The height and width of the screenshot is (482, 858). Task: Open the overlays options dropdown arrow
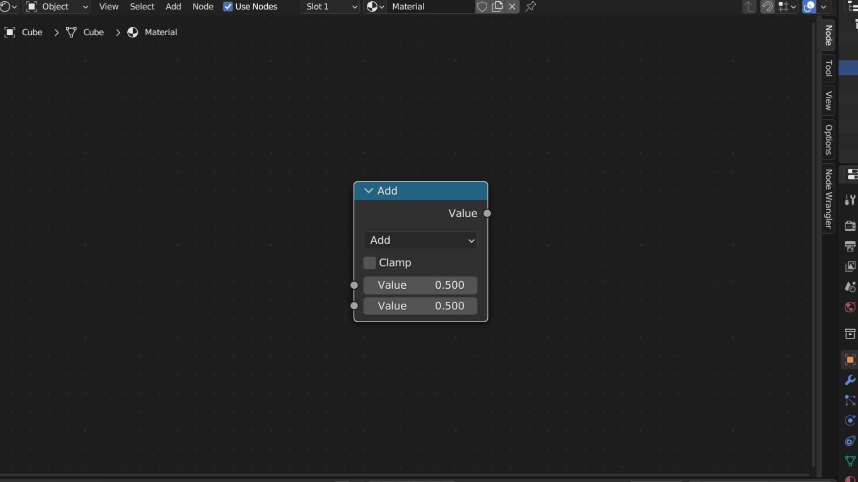pos(824,7)
